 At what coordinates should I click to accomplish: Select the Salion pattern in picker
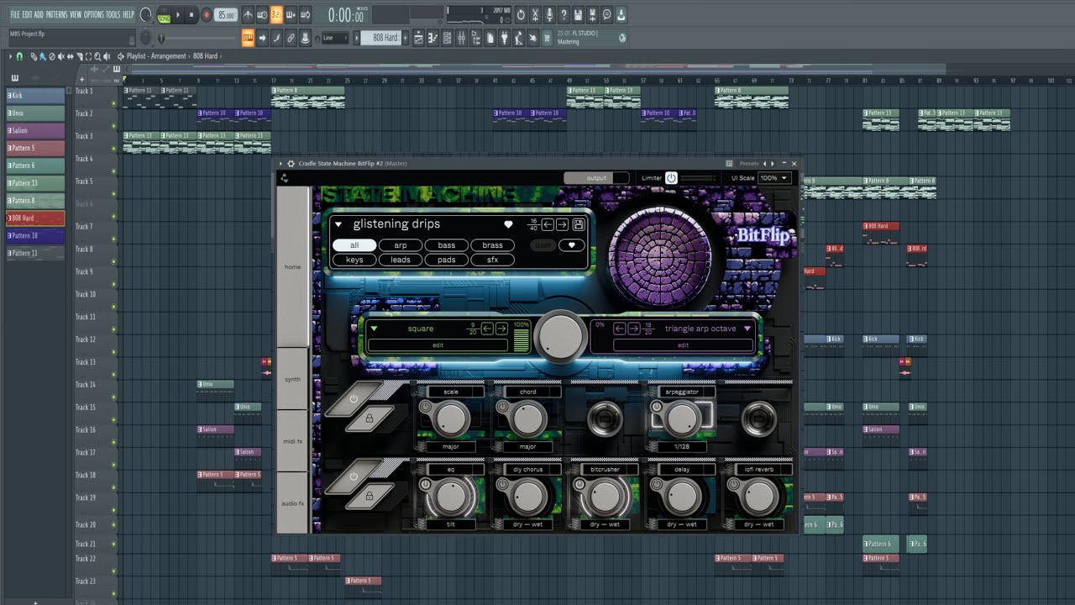(x=35, y=131)
